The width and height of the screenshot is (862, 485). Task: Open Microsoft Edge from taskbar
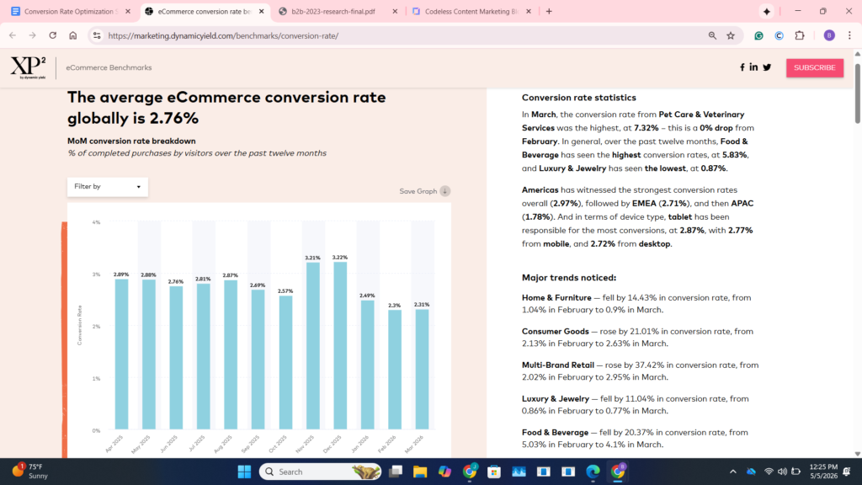[x=593, y=472]
